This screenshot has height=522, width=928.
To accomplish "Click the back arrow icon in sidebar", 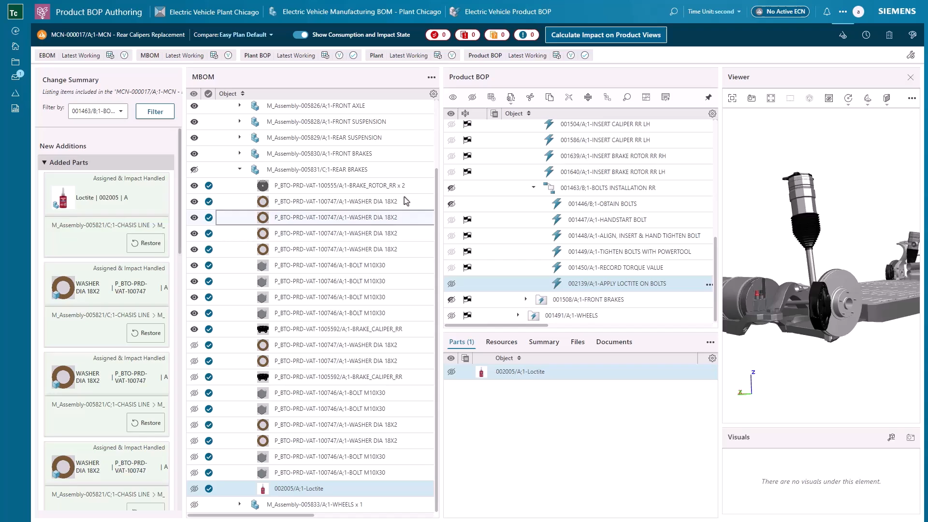I will [15, 31].
